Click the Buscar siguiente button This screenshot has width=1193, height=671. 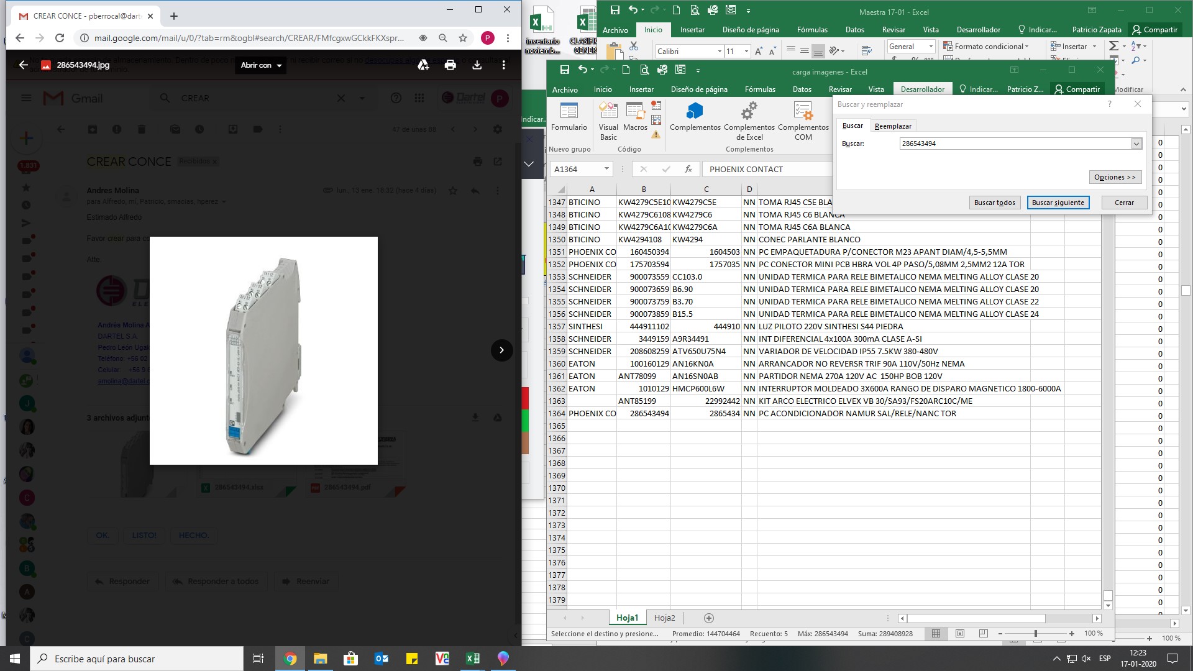coord(1058,203)
